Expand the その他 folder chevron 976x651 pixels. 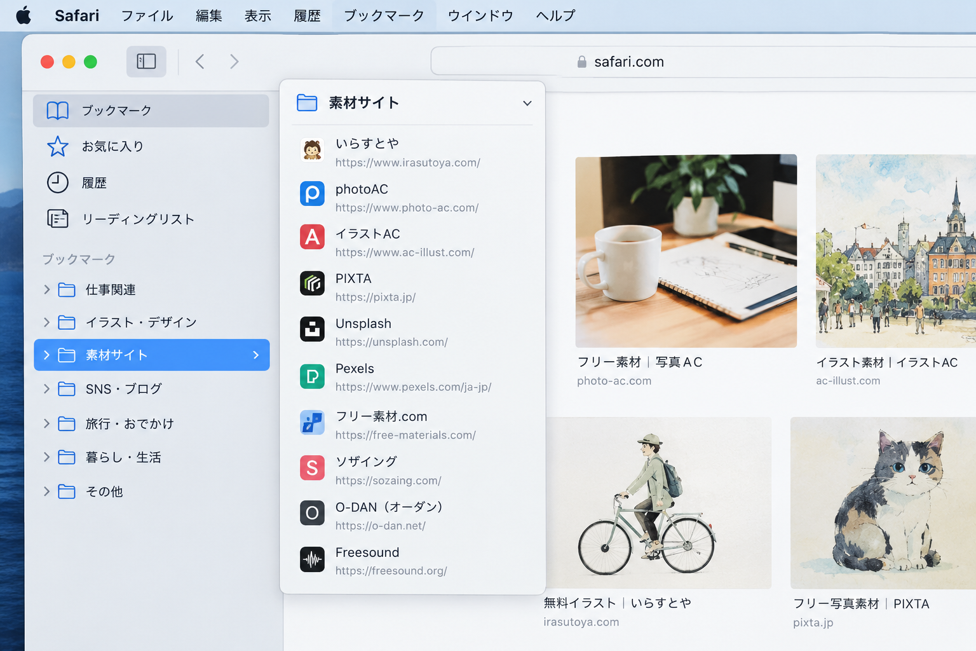(46, 491)
